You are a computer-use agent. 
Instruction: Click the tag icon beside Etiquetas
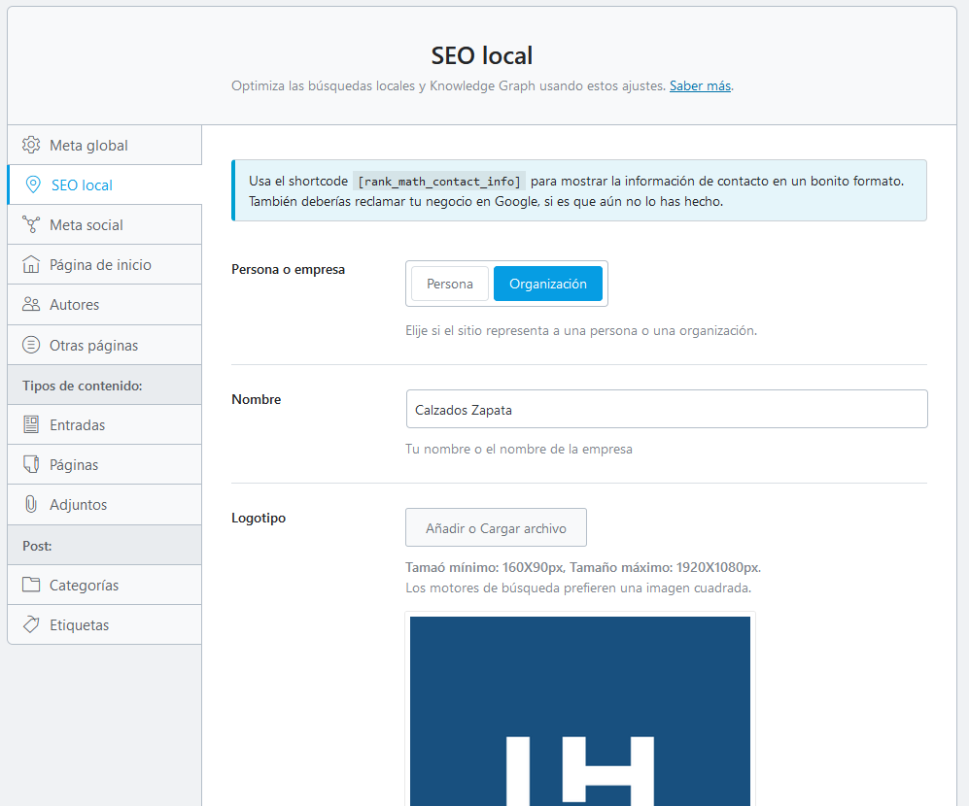tap(31, 624)
